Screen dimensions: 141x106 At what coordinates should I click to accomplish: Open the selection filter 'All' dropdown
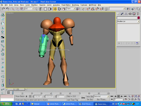[33, 8]
